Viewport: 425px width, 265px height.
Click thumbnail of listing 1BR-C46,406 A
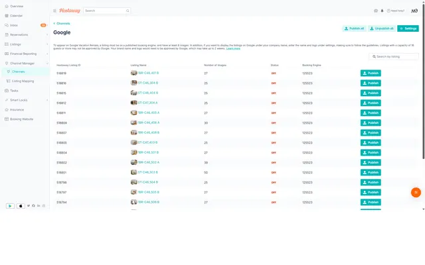pos(134,123)
